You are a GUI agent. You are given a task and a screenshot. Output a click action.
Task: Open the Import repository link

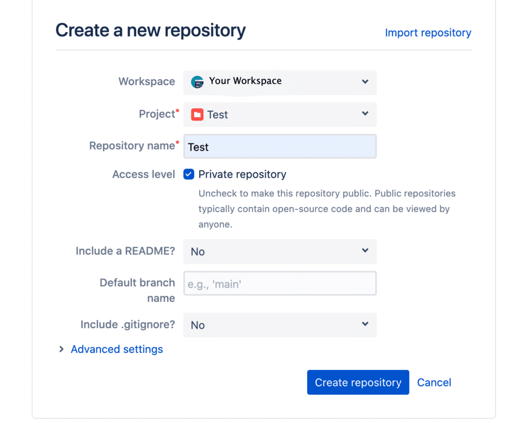pyautogui.click(x=428, y=33)
